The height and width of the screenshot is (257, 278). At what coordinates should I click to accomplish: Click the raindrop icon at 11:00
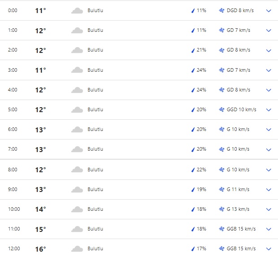click(193, 229)
